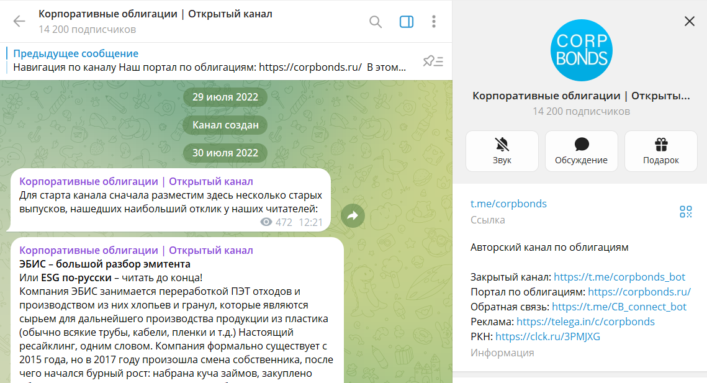Click sender name of the first post

(136, 181)
